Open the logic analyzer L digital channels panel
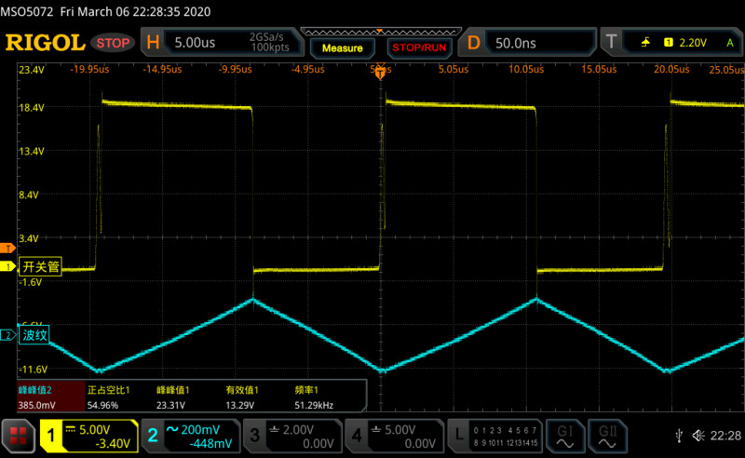Image resolution: width=745 pixels, height=458 pixels. tap(494, 435)
